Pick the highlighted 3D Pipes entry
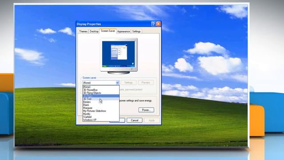 coord(101,96)
